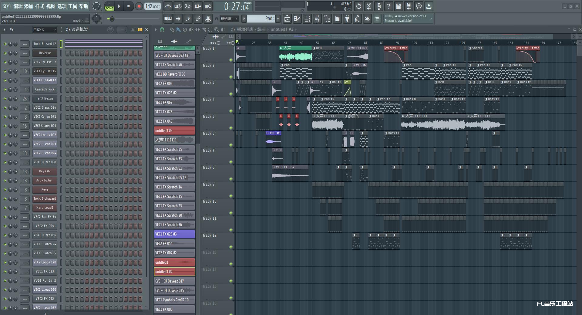Toggle the metronome icon

click(x=168, y=6)
